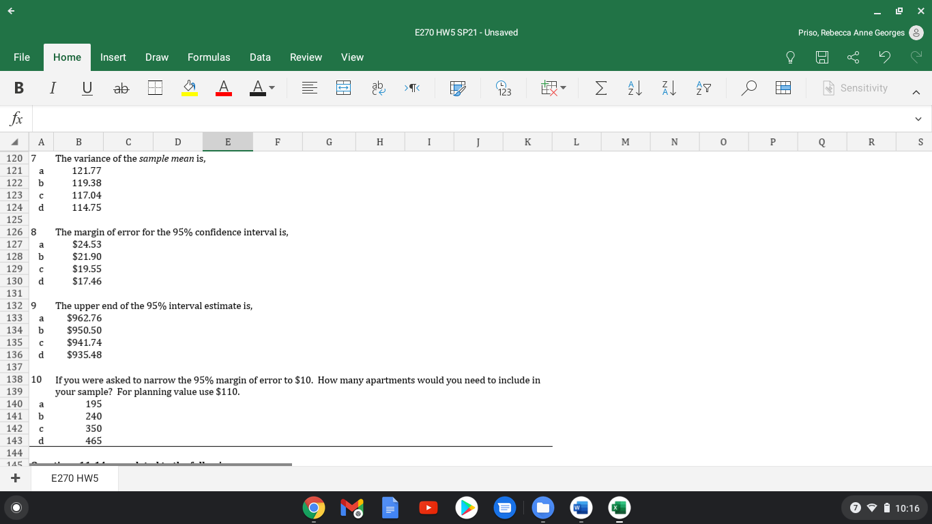Viewport: 932px width, 524px height.
Task: Open Google Docs from the shelf
Action: [x=390, y=508]
